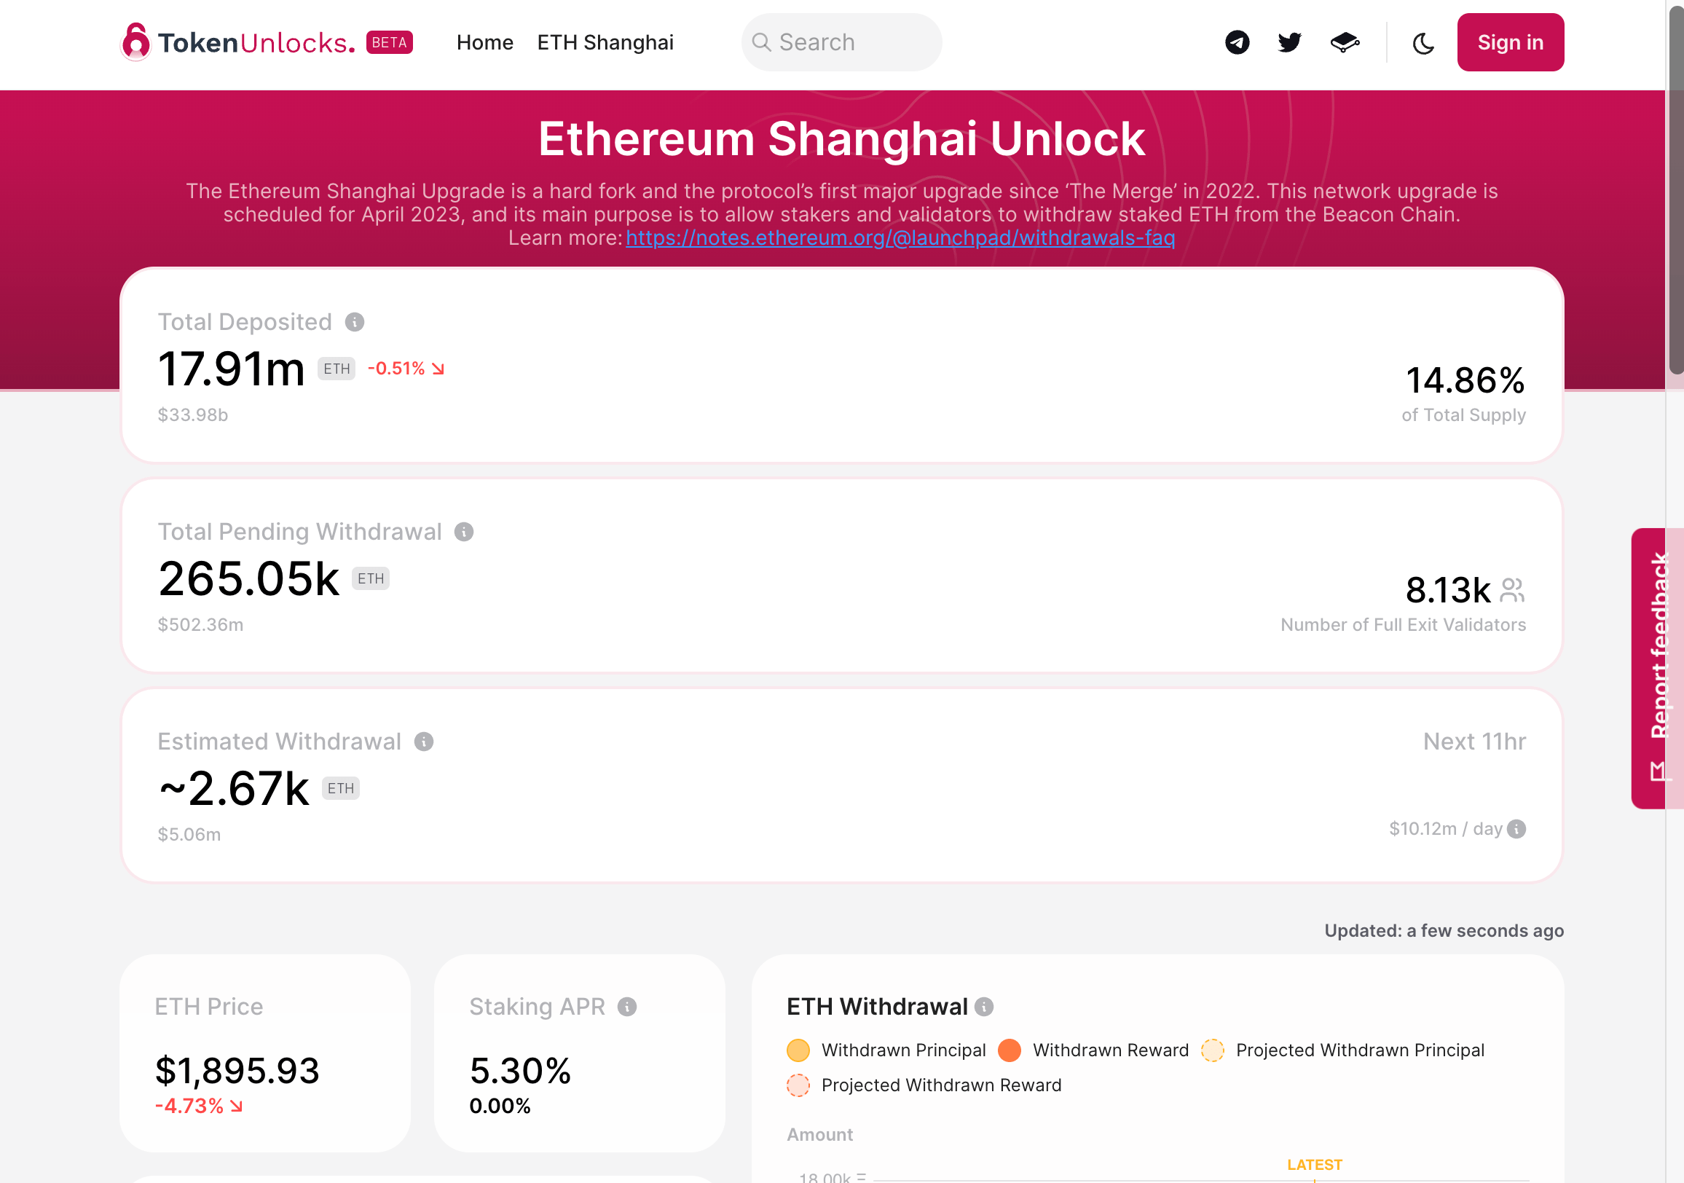
Task: Click info icon beside Total Deposited
Action: pos(355,322)
